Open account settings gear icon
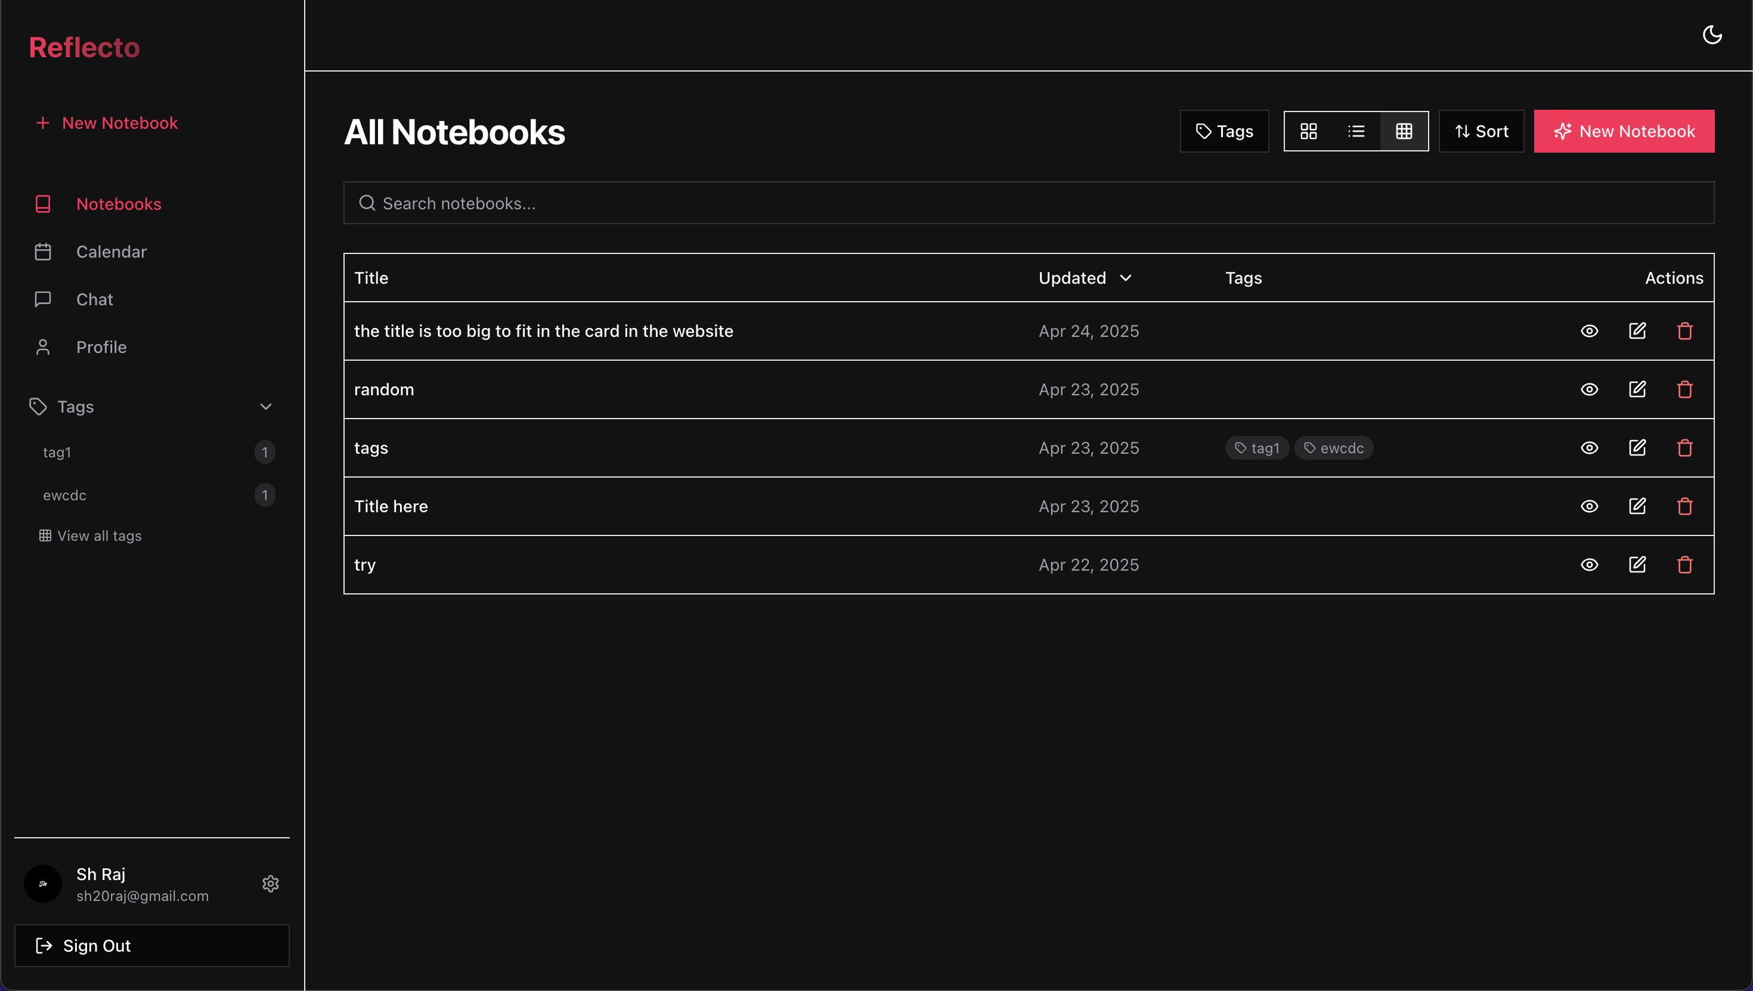The width and height of the screenshot is (1753, 991). [x=270, y=884]
